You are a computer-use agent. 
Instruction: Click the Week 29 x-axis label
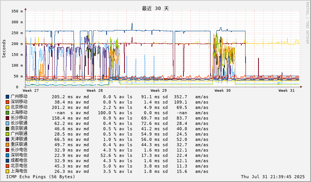158,91
